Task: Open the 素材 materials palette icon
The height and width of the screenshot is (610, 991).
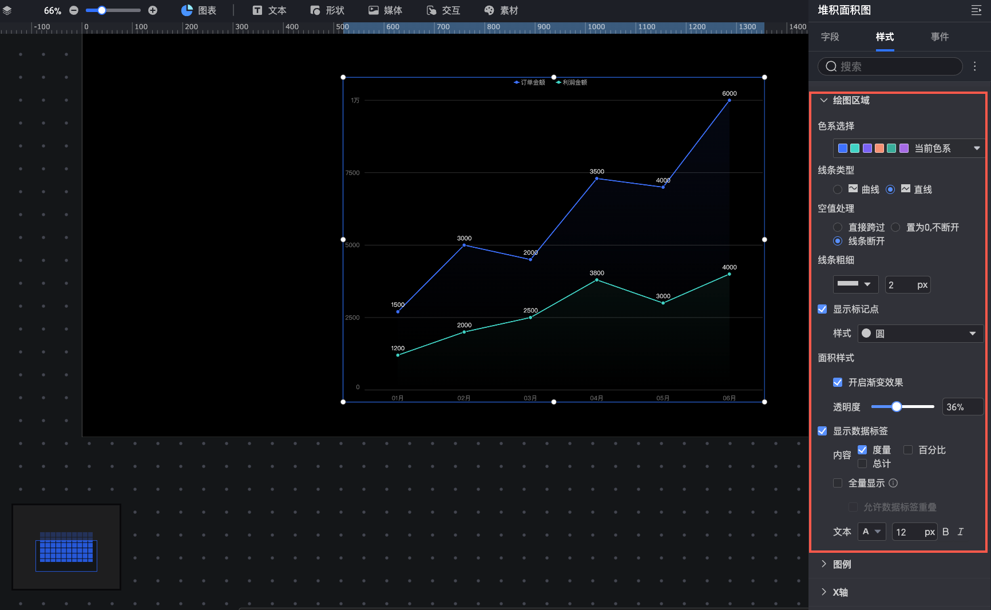Action: coord(489,10)
